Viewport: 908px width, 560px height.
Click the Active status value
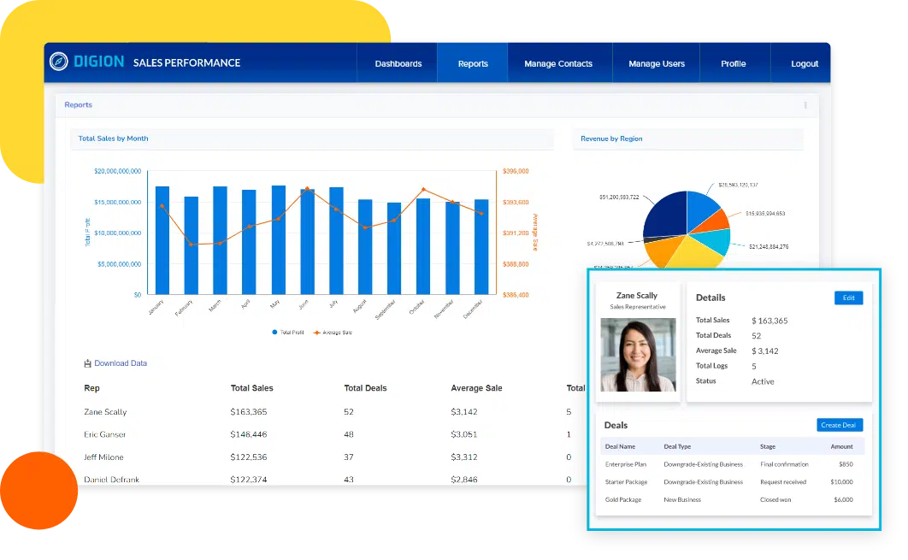point(763,381)
